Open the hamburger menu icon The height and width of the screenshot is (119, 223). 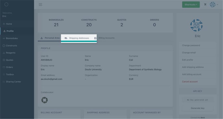pyautogui.click(x=41, y=5)
